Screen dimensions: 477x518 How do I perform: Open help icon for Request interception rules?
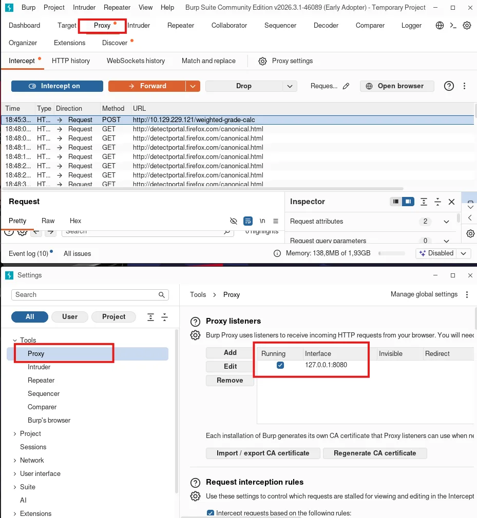(x=195, y=483)
